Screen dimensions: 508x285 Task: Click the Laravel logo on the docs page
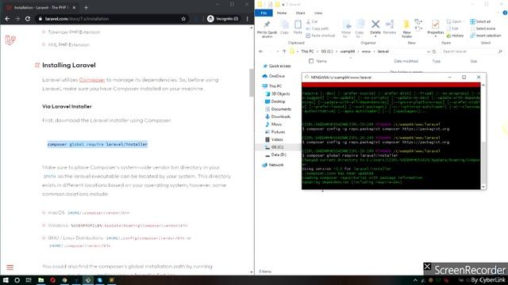pyautogui.click(x=10, y=40)
